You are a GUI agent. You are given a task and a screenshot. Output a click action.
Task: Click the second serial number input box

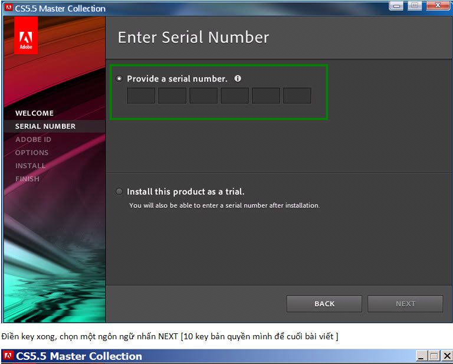click(x=172, y=96)
